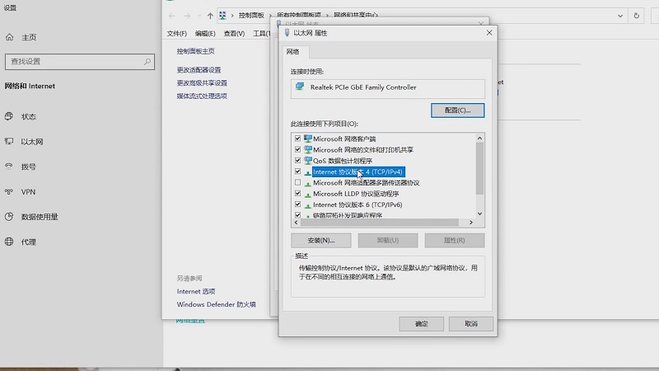
Task: Click the Home (主页) icon in Settings
Action: click(10, 37)
